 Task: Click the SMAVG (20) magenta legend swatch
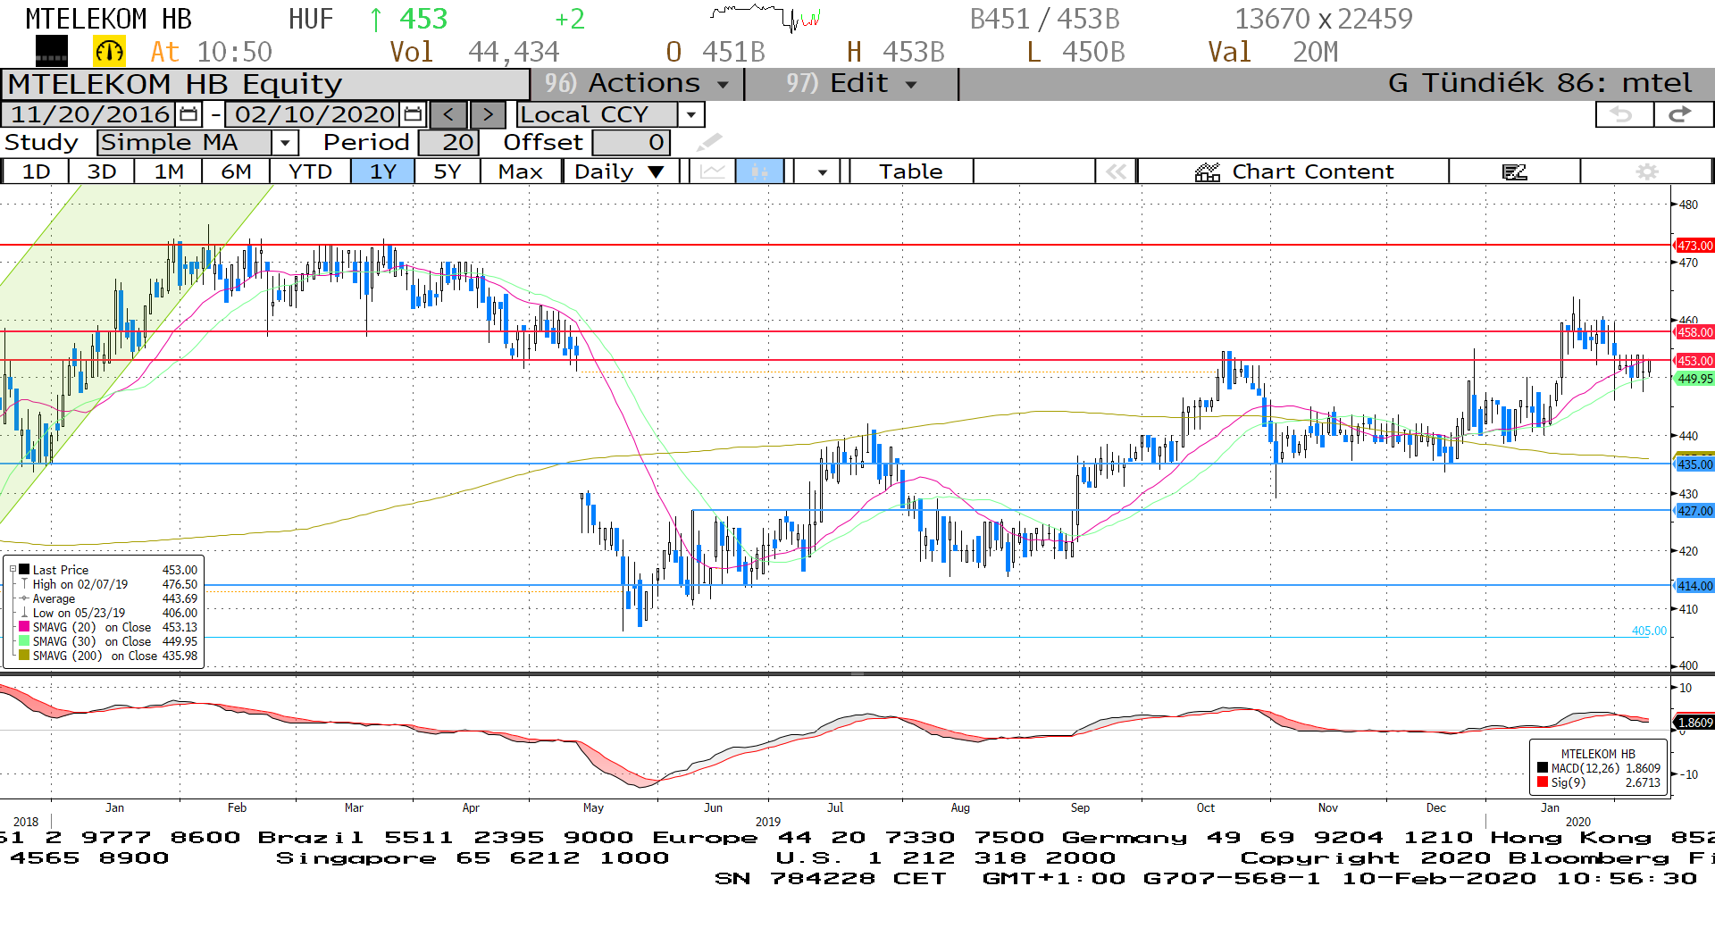point(24,627)
